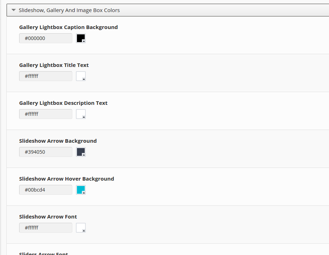The image size is (329, 255).
Task: Select the 'Slideshow Arrow Font' label
Action: [48, 217]
